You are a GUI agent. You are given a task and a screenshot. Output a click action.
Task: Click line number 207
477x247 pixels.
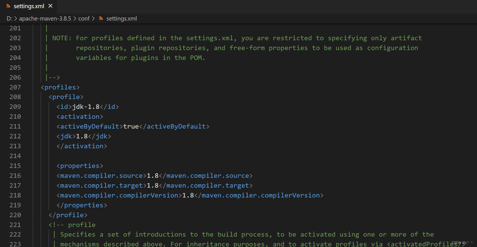point(15,87)
